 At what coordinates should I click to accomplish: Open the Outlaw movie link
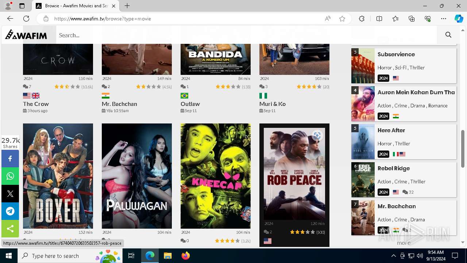pos(190,104)
